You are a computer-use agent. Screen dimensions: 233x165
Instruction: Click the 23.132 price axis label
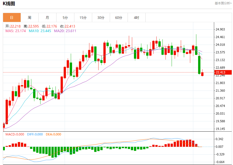[220, 60]
